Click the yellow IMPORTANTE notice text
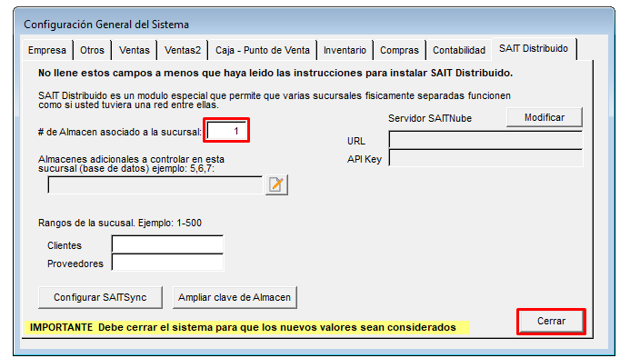 (243, 328)
